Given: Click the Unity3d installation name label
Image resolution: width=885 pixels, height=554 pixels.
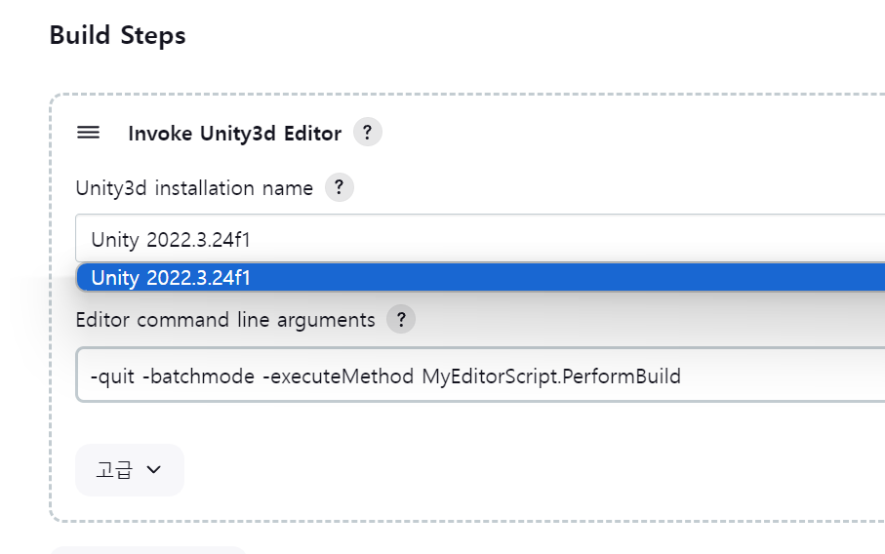Looking at the screenshot, I should point(194,188).
